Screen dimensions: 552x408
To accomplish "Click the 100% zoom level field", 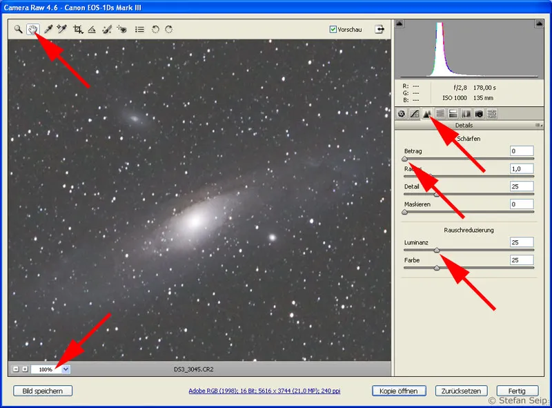I will [46, 369].
